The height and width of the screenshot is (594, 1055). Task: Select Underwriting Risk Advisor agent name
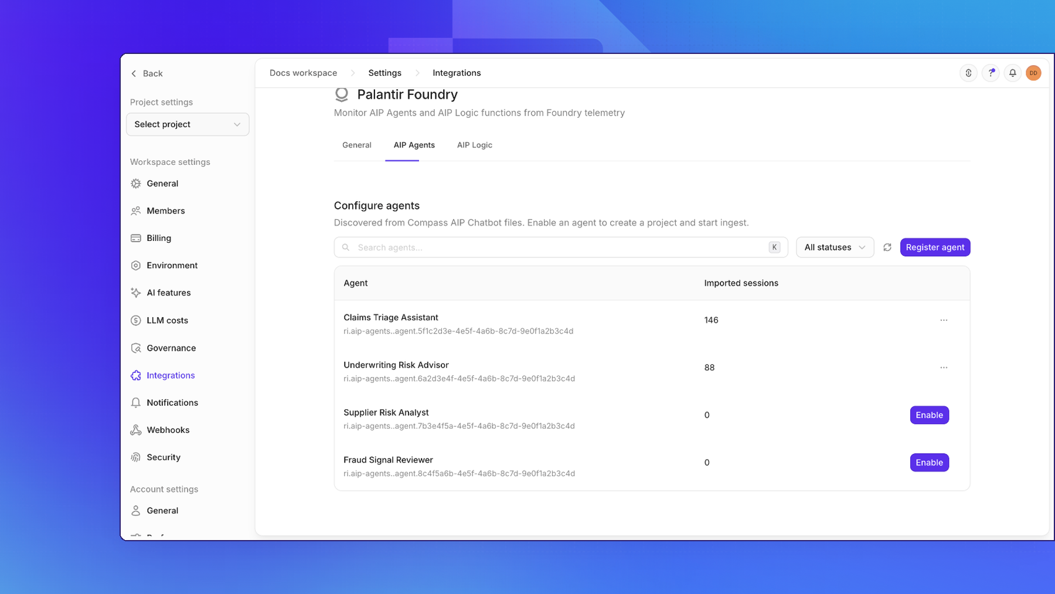[396, 365]
